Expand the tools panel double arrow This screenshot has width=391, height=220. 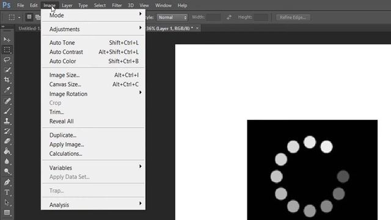[3, 26]
